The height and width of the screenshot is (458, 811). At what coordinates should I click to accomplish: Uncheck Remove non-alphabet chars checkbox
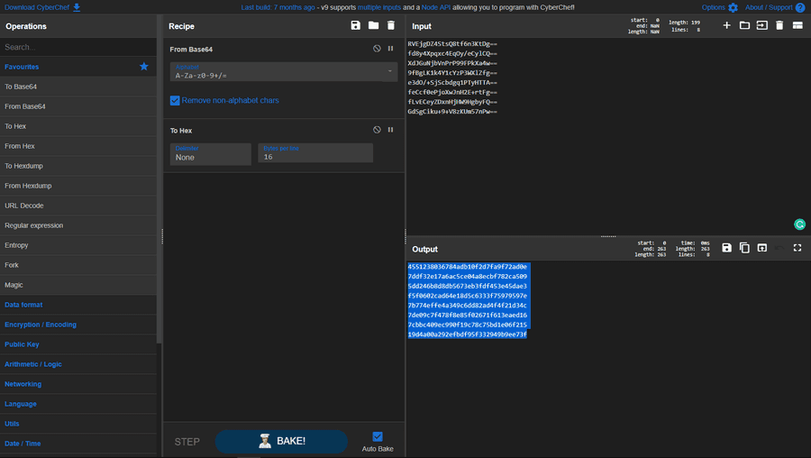tap(175, 101)
